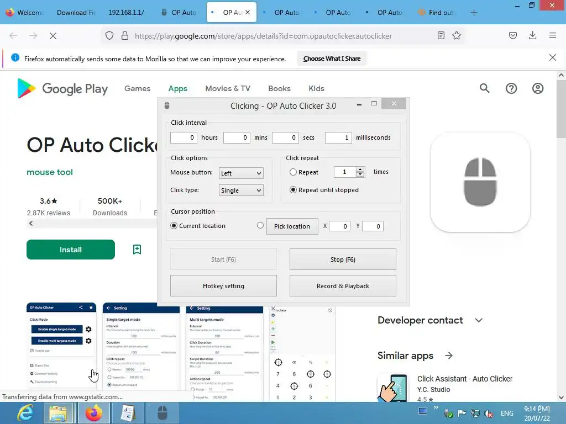Screen dimensions: 566x424
Task: Select the Repeat times radio button
Action: point(293,172)
